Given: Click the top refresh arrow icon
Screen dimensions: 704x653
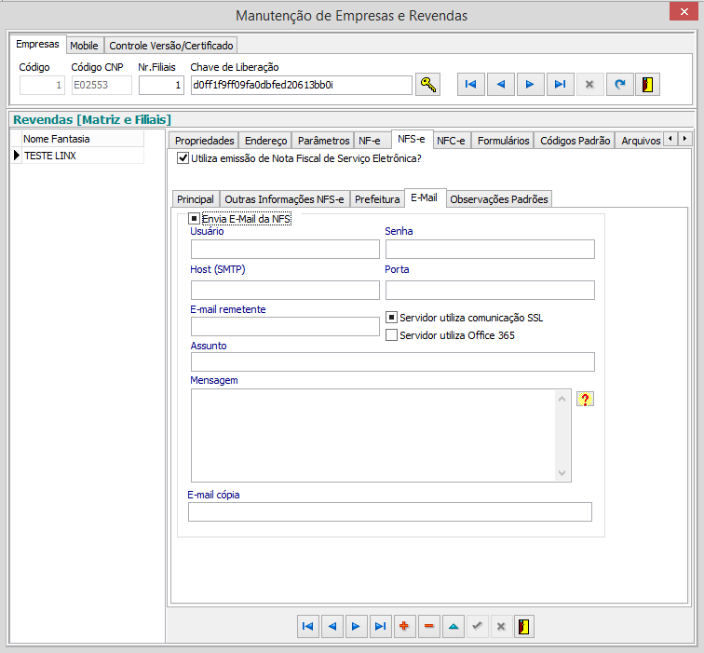Looking at the screenshot, I should pos(618,85).
